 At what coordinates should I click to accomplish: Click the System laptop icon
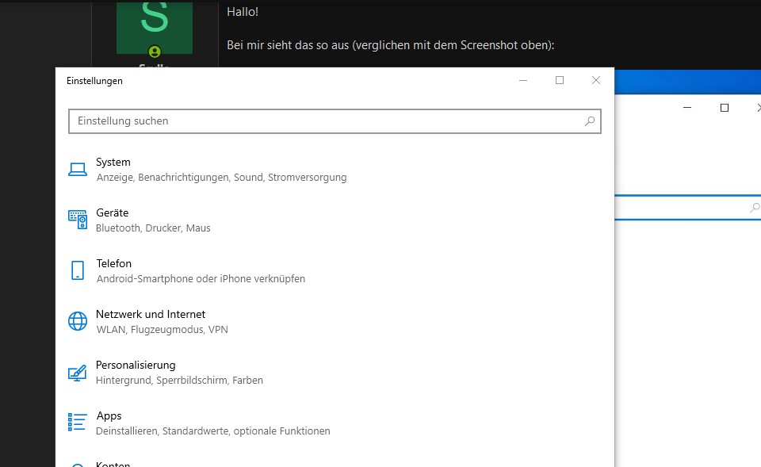pos(77,169)
